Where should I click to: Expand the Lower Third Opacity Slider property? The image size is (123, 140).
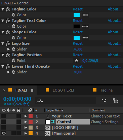coord(8,72)
